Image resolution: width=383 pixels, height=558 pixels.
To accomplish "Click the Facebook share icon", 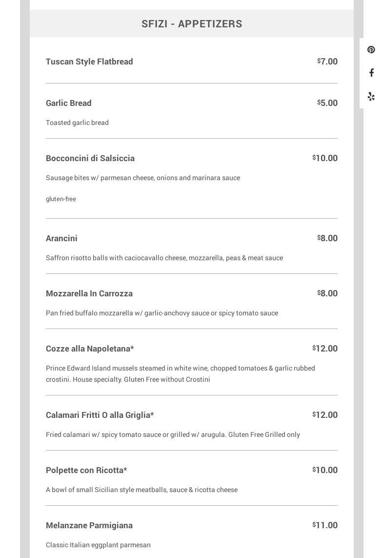I will pos(371,73).
